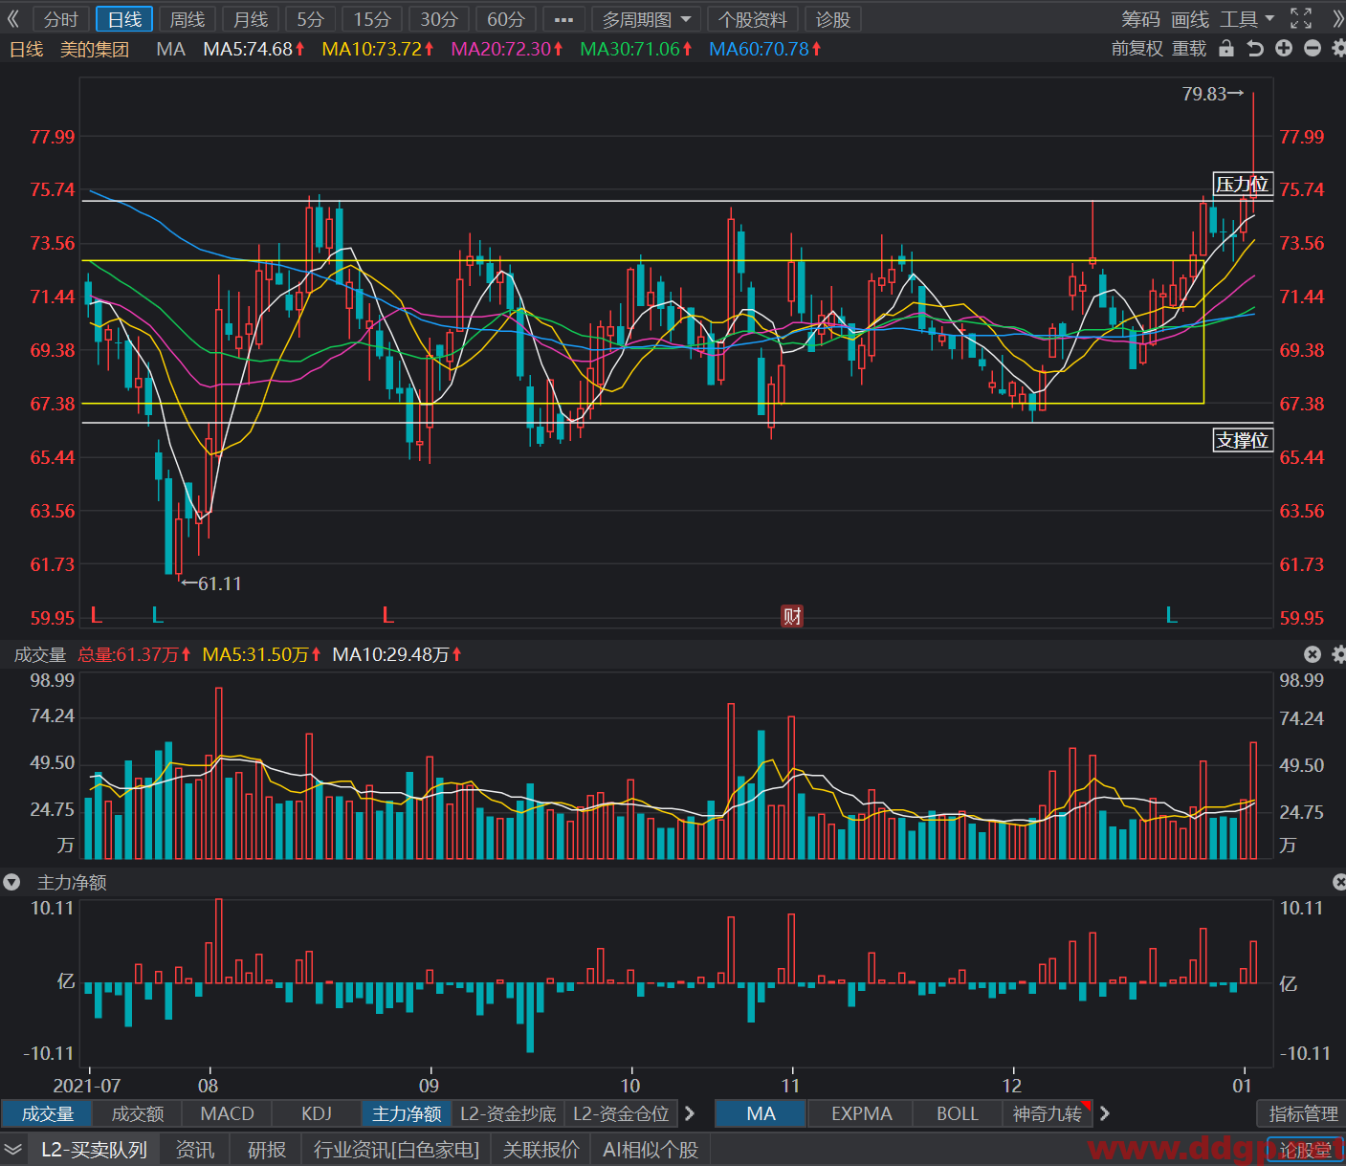Viewport: 1346px width, 1166px height.
Task: Switch to 分时 timeframe
Action: (x=60, y=19)
